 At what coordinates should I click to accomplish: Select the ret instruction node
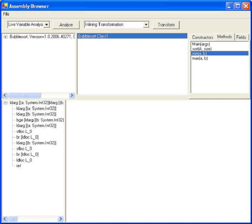(19, 166)
